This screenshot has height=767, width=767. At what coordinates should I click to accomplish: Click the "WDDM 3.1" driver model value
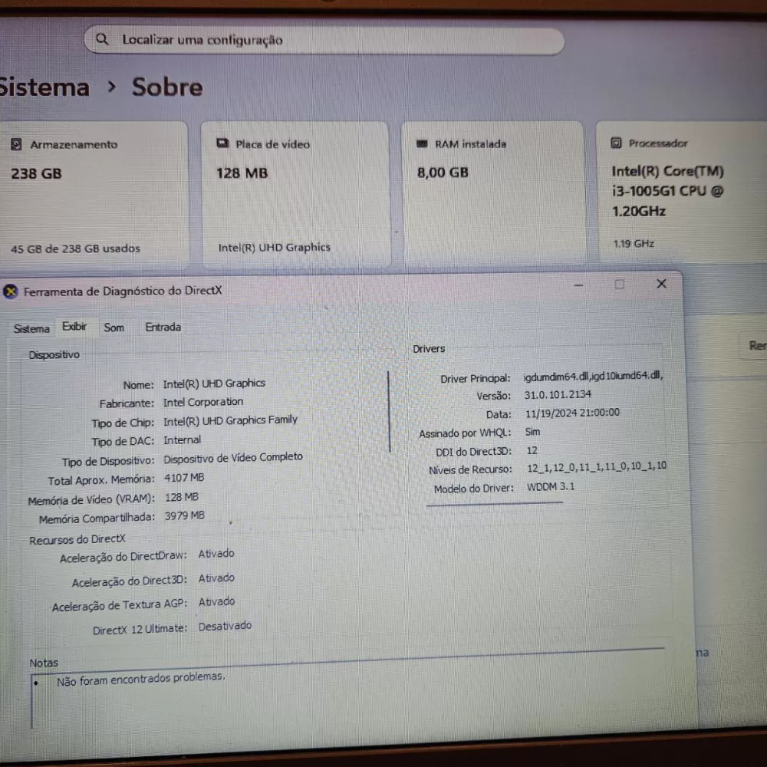point(550,487)
